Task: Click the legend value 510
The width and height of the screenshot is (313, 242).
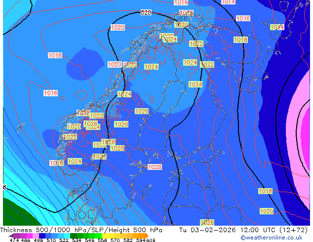Action: tap(51, 240)
